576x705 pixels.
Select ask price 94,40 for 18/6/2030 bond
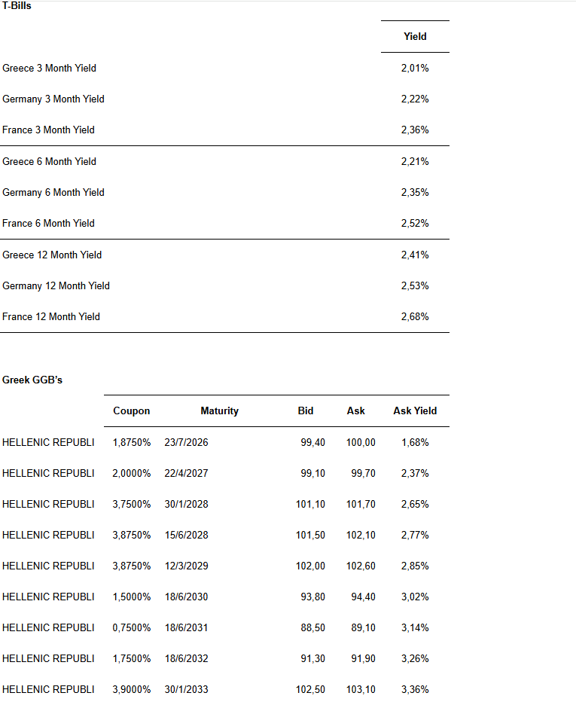(x=363, y=597)
